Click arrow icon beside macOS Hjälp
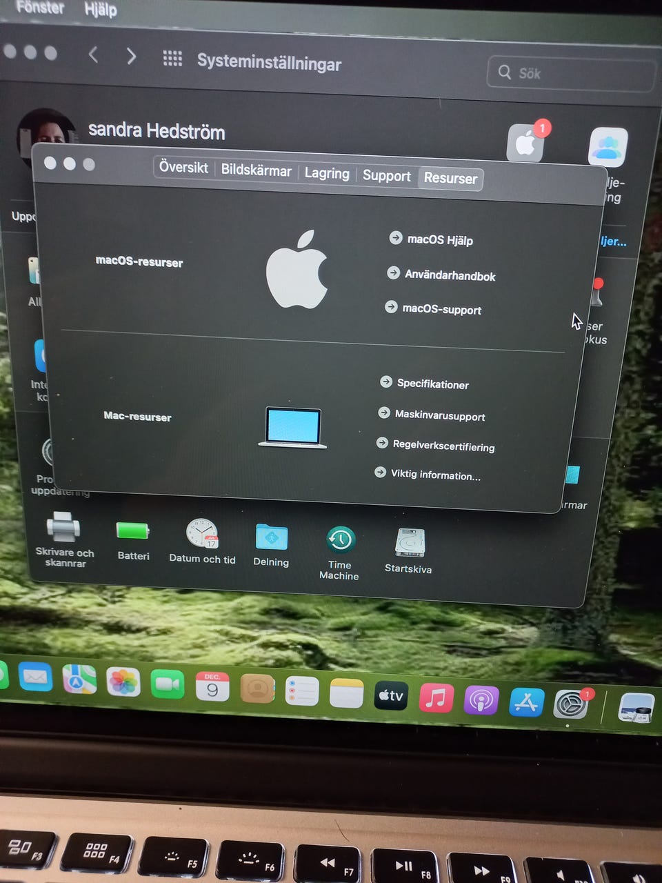 click(x=396, y=237)
